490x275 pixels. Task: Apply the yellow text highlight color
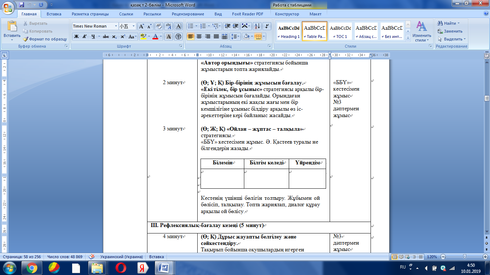click(143, 37)
